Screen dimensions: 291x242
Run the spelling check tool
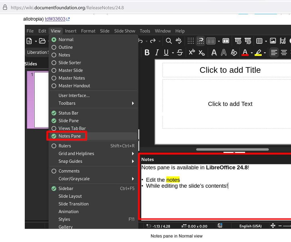179,41
